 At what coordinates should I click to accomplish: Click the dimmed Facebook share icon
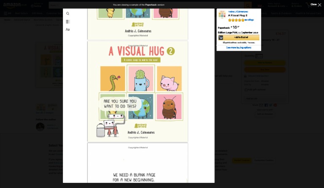(266, 105)
